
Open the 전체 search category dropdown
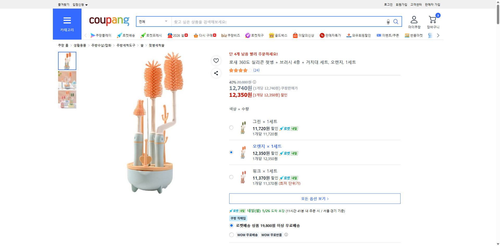(x=153, y=22)
